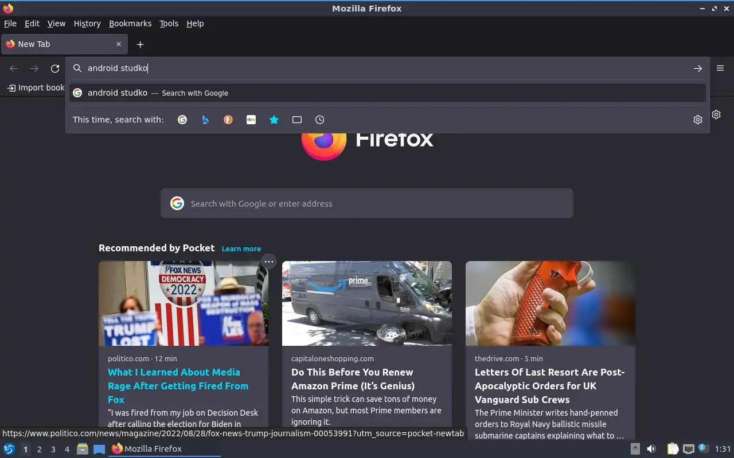Screen dimensions: 734x458
Task: Switch to workspace 2 in taskbar
Action: (39, 449)
